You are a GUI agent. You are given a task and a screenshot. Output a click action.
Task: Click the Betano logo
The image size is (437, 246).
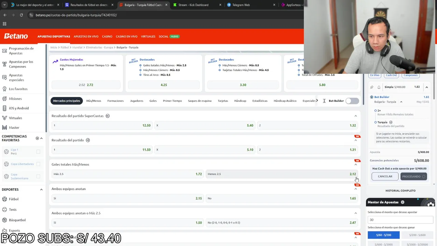pos(16,36)
